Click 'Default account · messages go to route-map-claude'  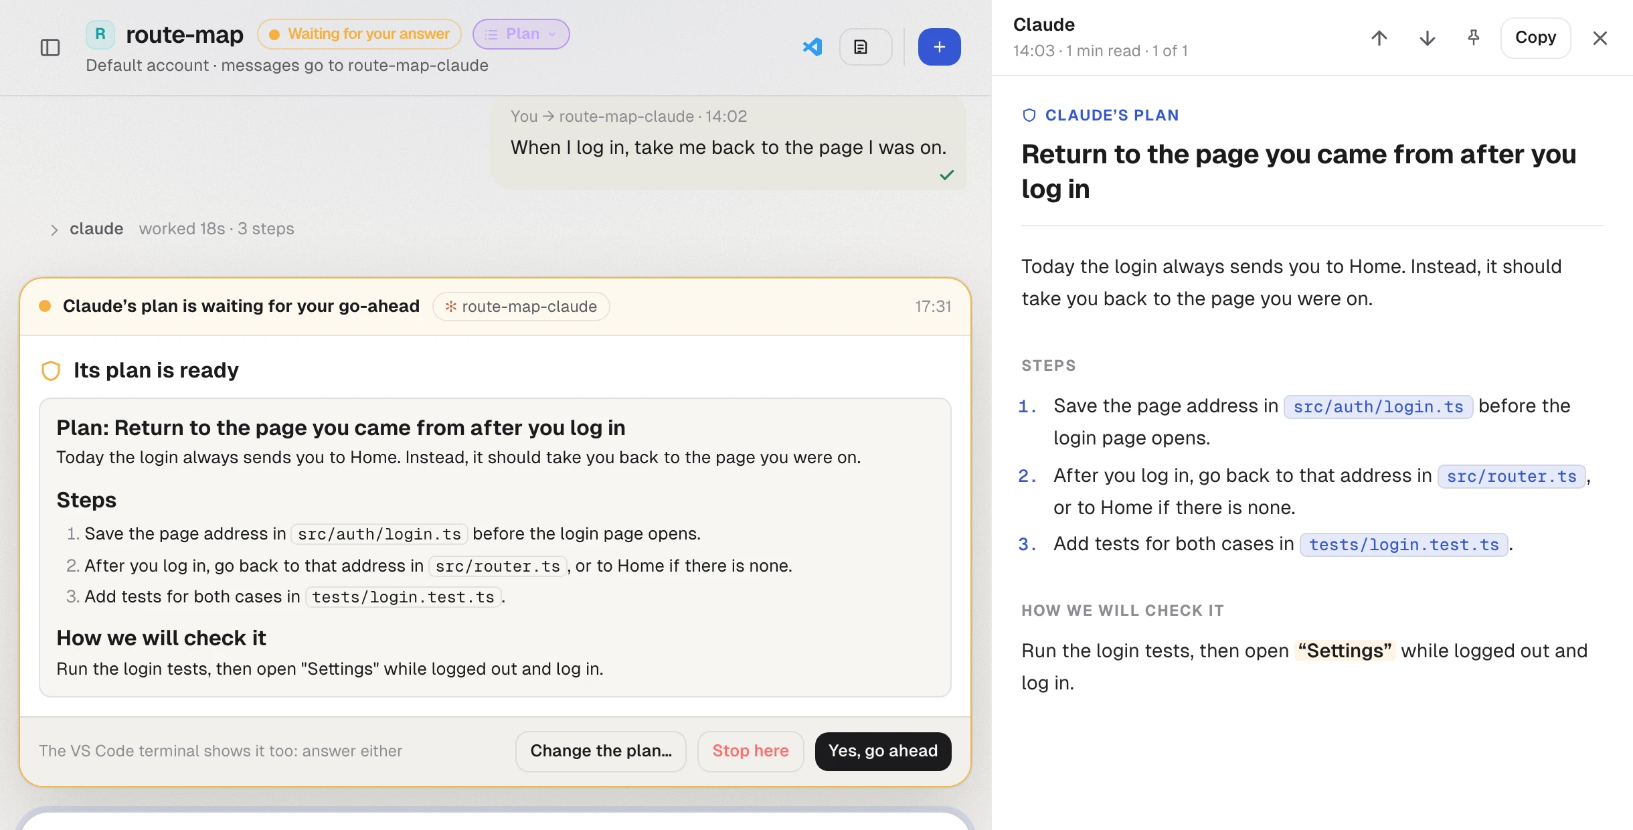coord(287,66)
